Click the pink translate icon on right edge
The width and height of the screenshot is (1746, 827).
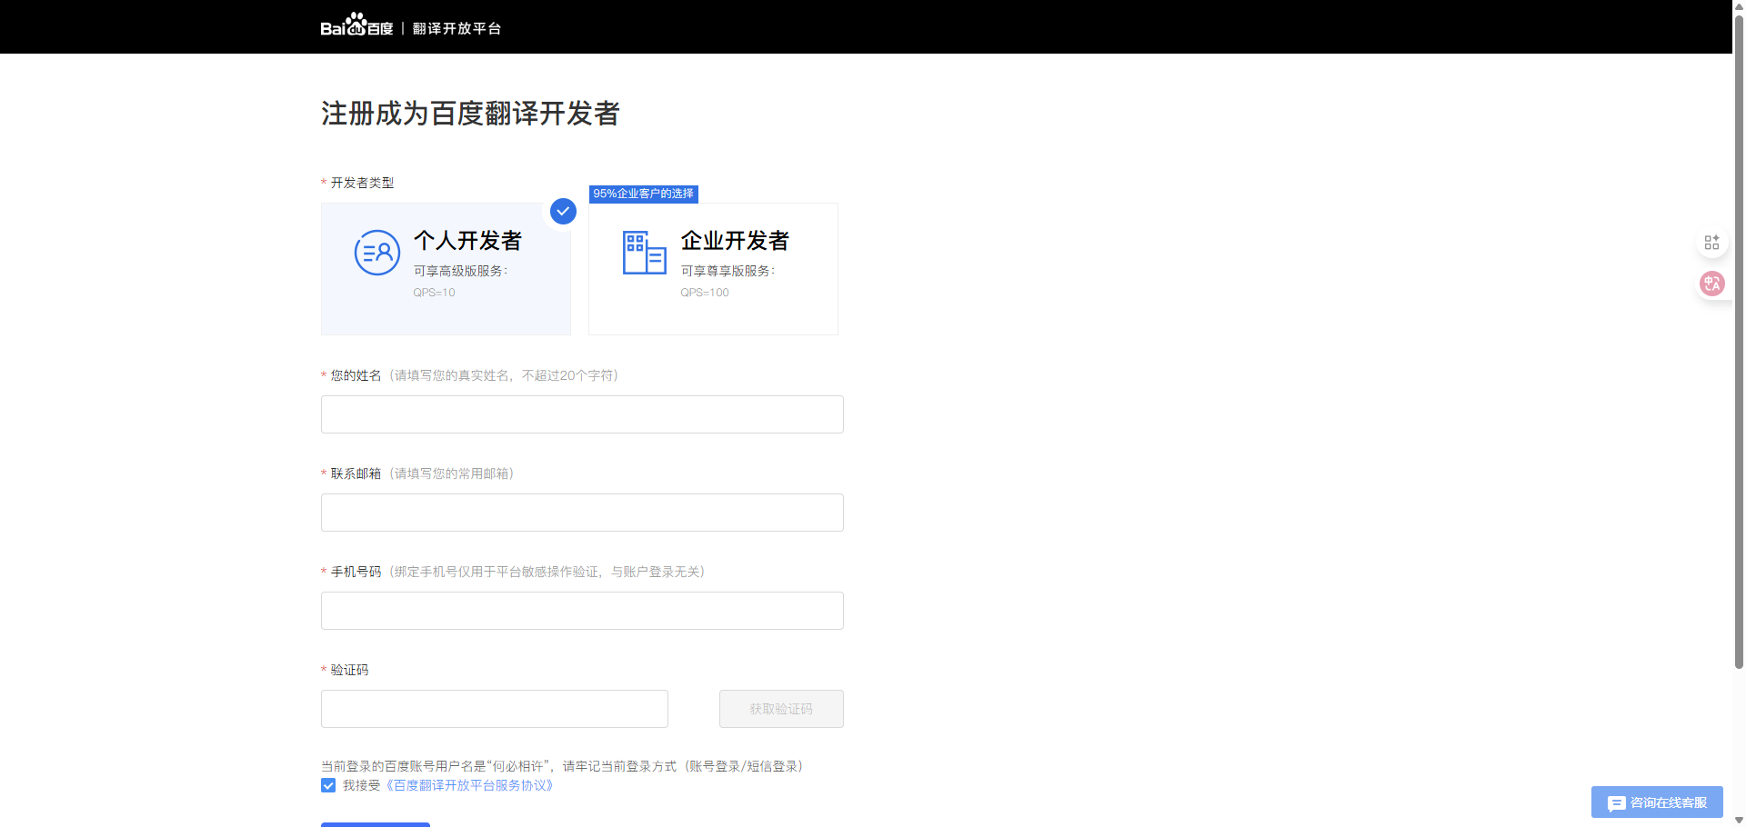coord(1711,284)
